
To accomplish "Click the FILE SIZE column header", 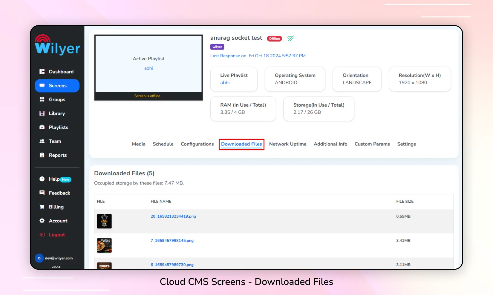I will pyautogui.click(x=405, y=202).
